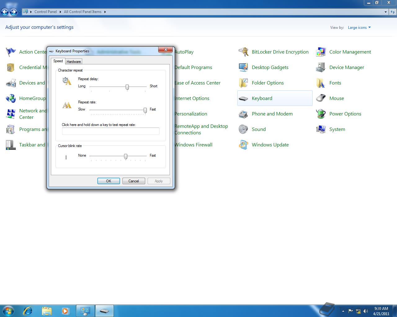Expand arrow after All Control Panel Items
The width and height of the screenshot is (397, 317).
pyautogui.click(x=105, y=12)
